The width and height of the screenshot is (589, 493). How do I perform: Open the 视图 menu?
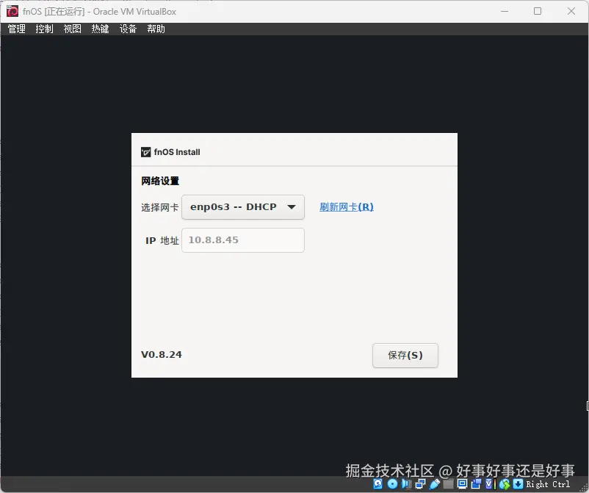(72, 29)
